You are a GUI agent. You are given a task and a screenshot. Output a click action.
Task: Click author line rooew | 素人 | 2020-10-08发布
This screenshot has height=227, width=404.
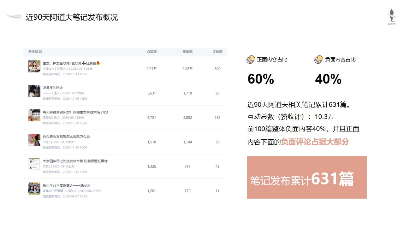point(63,93)
